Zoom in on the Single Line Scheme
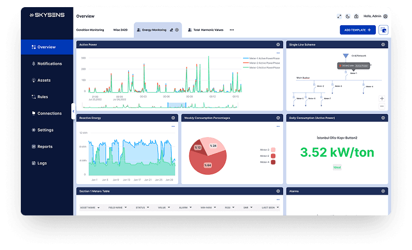 tap(382, 99)
